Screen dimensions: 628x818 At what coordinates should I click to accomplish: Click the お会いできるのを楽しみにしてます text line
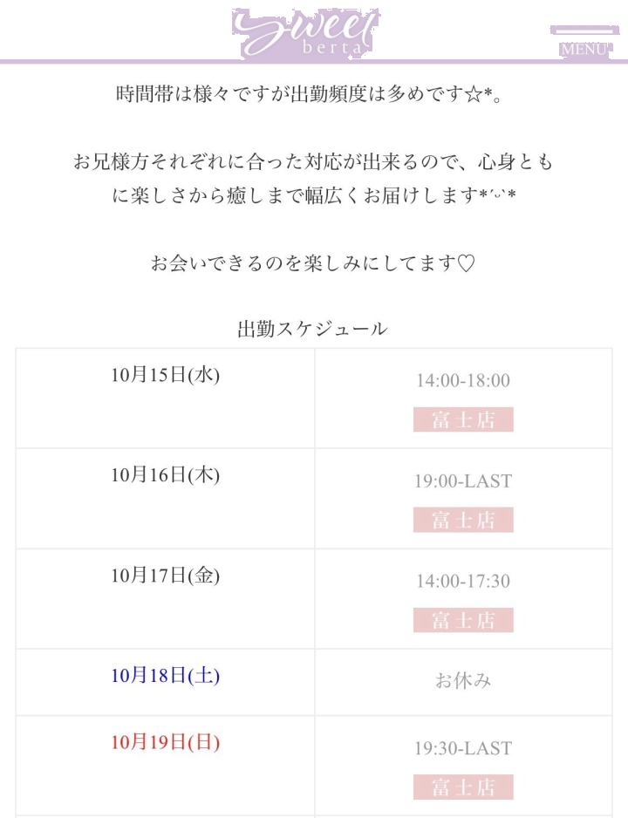[x=312, y=262]
